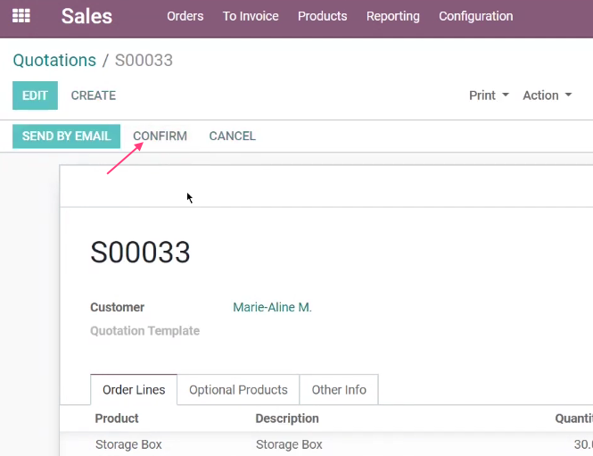
Task: Click the S00033 breadcrumb text
Action: 144,60
